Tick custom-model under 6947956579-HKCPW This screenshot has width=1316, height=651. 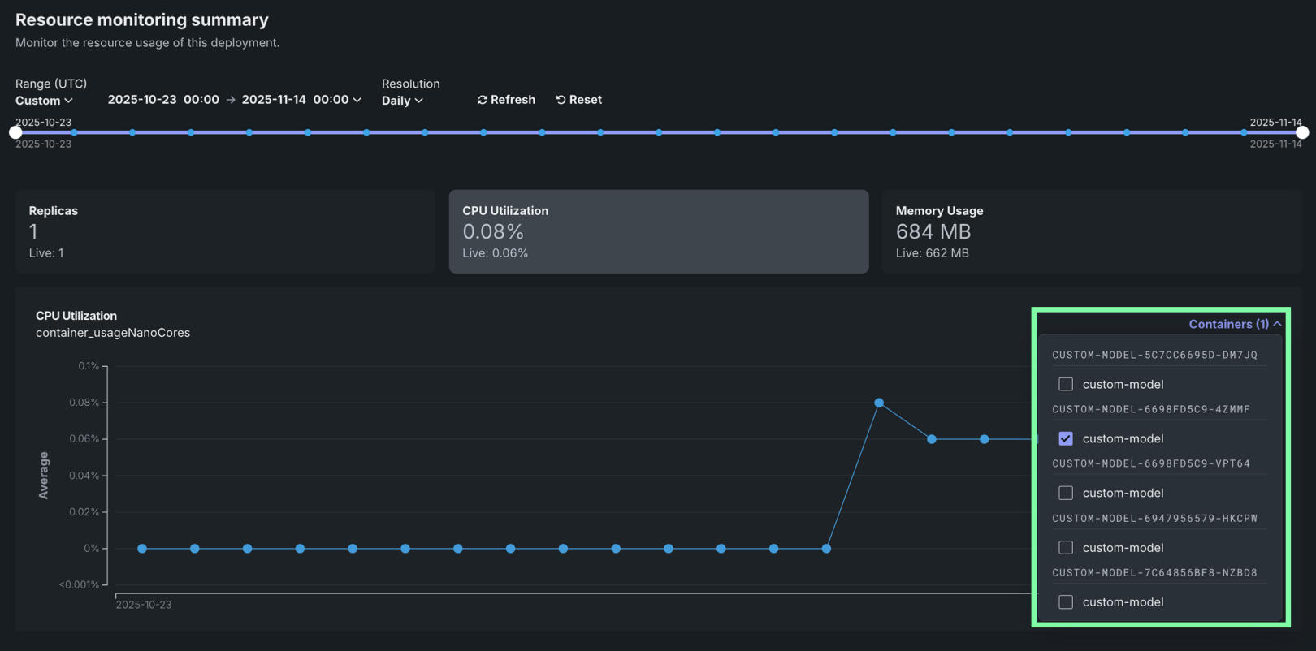tap(1066, 548)
